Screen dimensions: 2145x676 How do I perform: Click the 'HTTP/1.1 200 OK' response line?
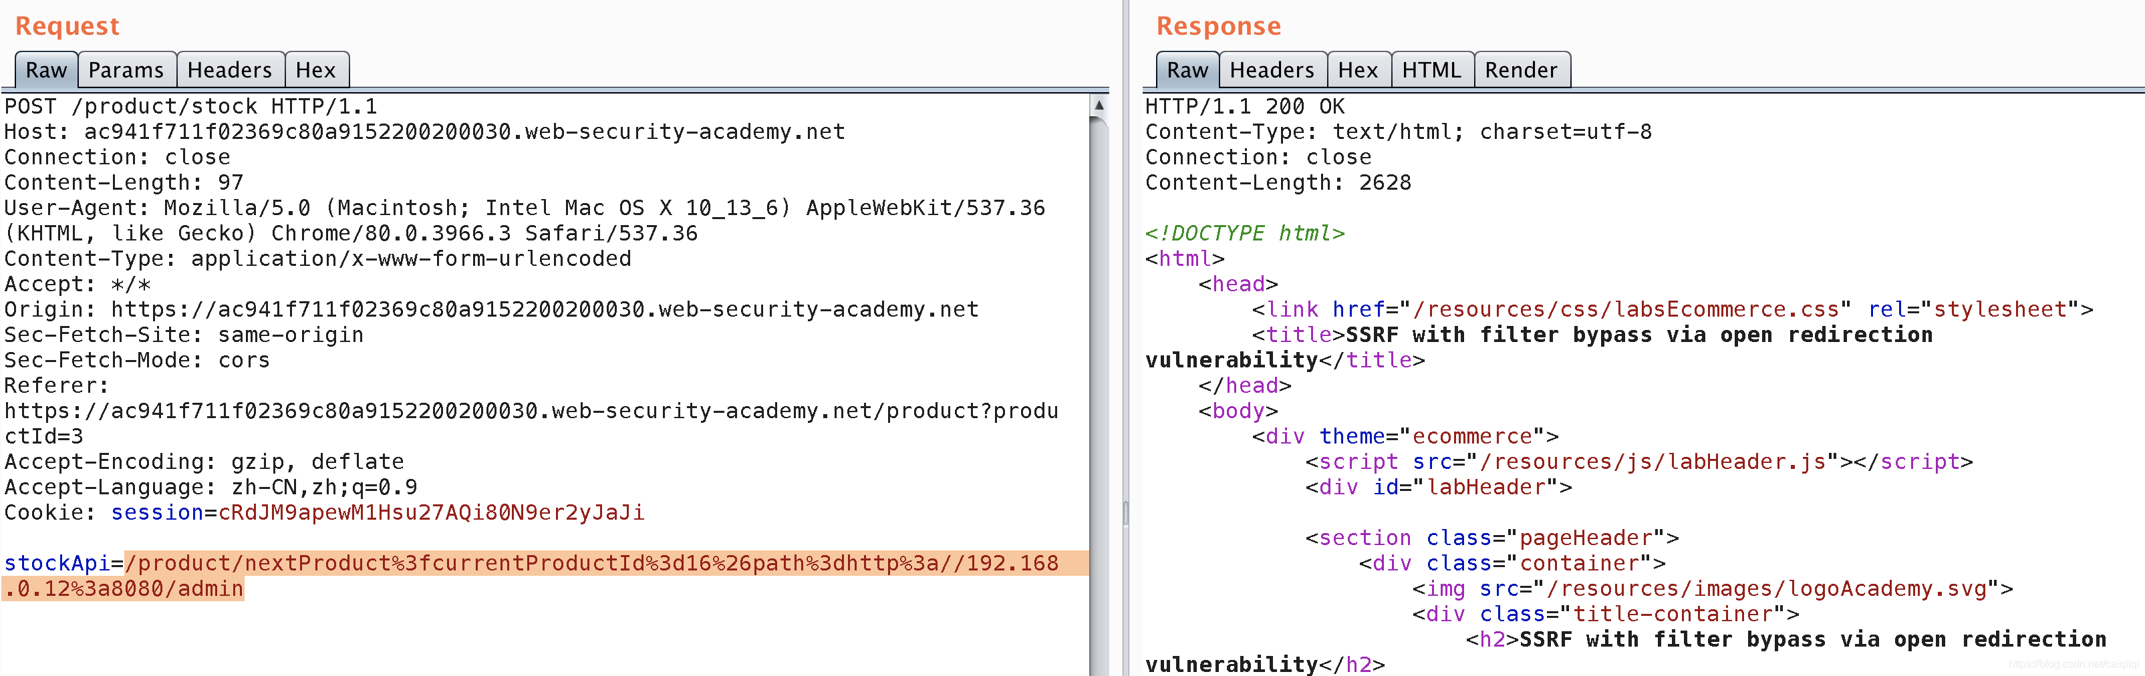[1245, 107]
